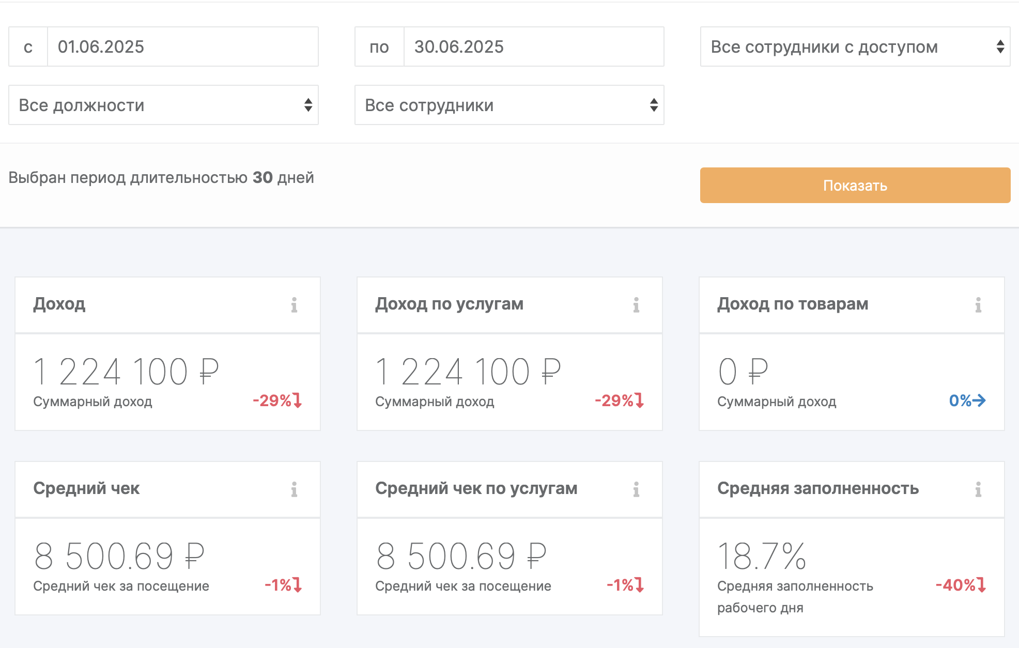This screenshot has height=648, width=1019.
Task: Click 1 224 100 ₽ in Доход по услугам
Action: (x=468, y=372)
